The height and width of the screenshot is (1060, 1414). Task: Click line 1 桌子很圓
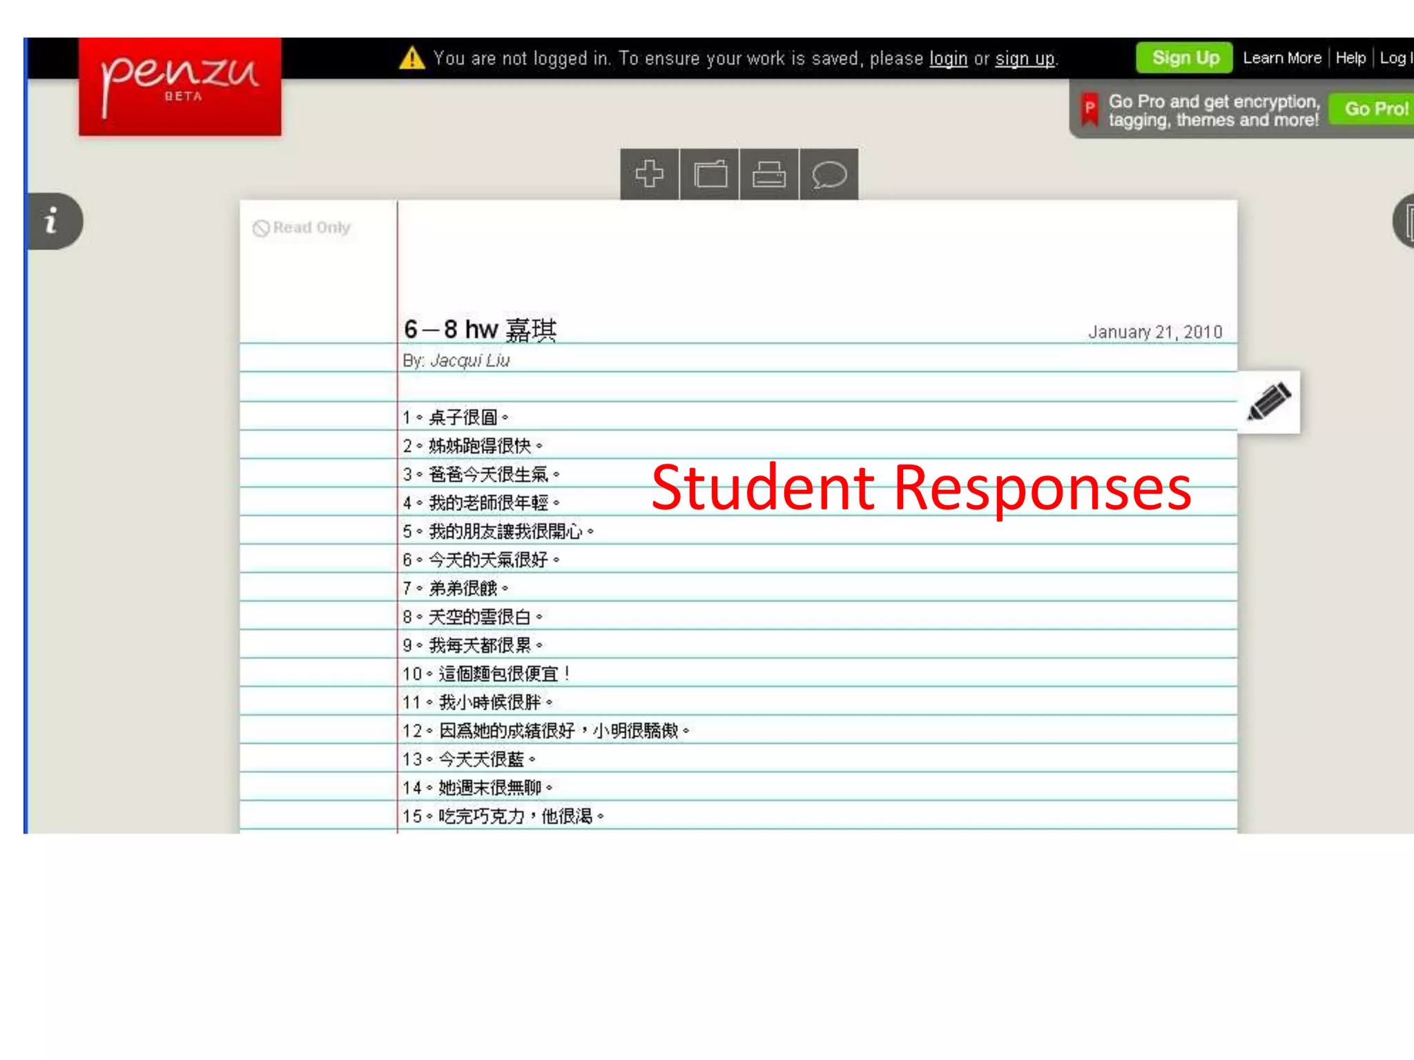click(x=456, y=417)
